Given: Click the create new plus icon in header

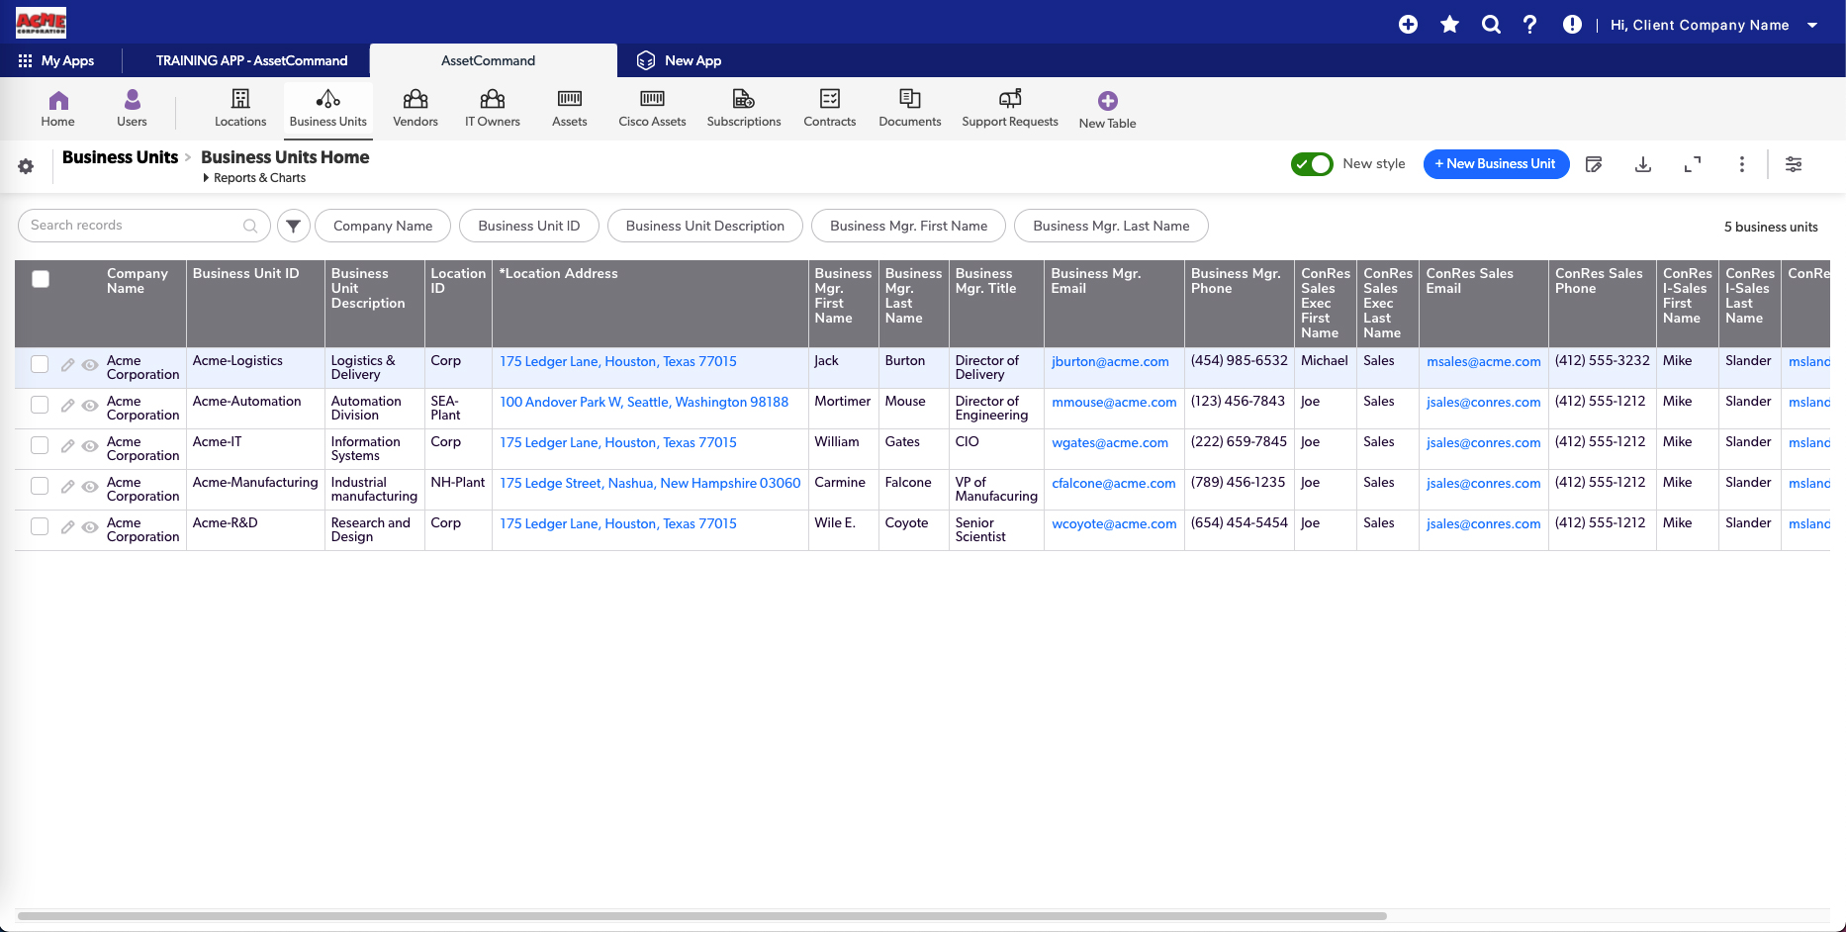Looking at the screenshot, I should point(1408,25).
